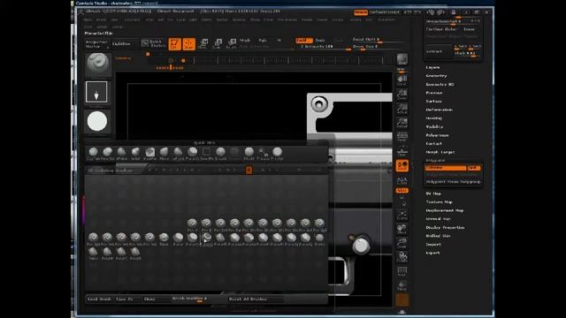Adjust the Draw Size slider
This screenshot has width=566, height=318.
click(378, 47)
